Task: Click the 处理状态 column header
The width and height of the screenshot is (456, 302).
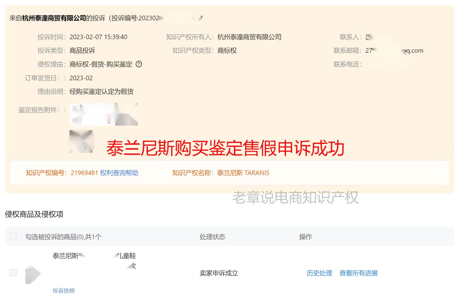Action: click(212, 237)
